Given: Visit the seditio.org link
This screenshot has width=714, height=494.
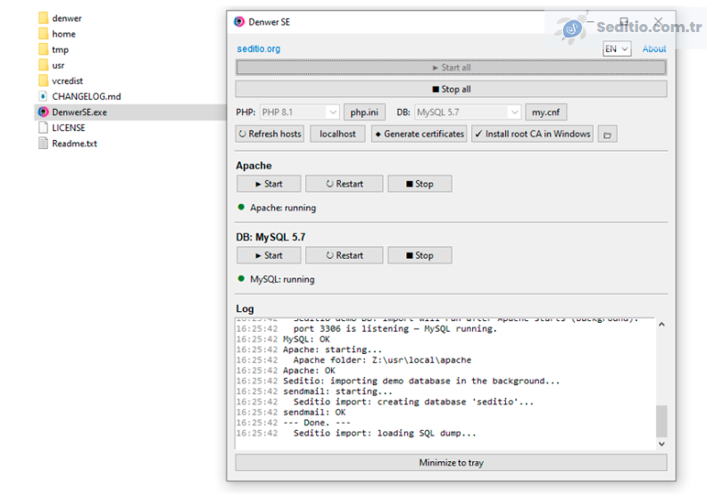Looking at the screenshot, I should point(259,49).
